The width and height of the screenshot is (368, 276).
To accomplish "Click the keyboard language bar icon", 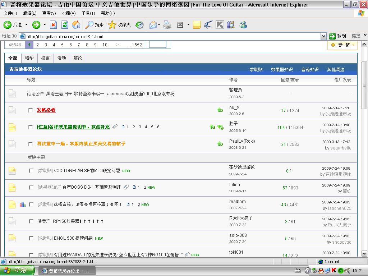I will pos(298,271).
